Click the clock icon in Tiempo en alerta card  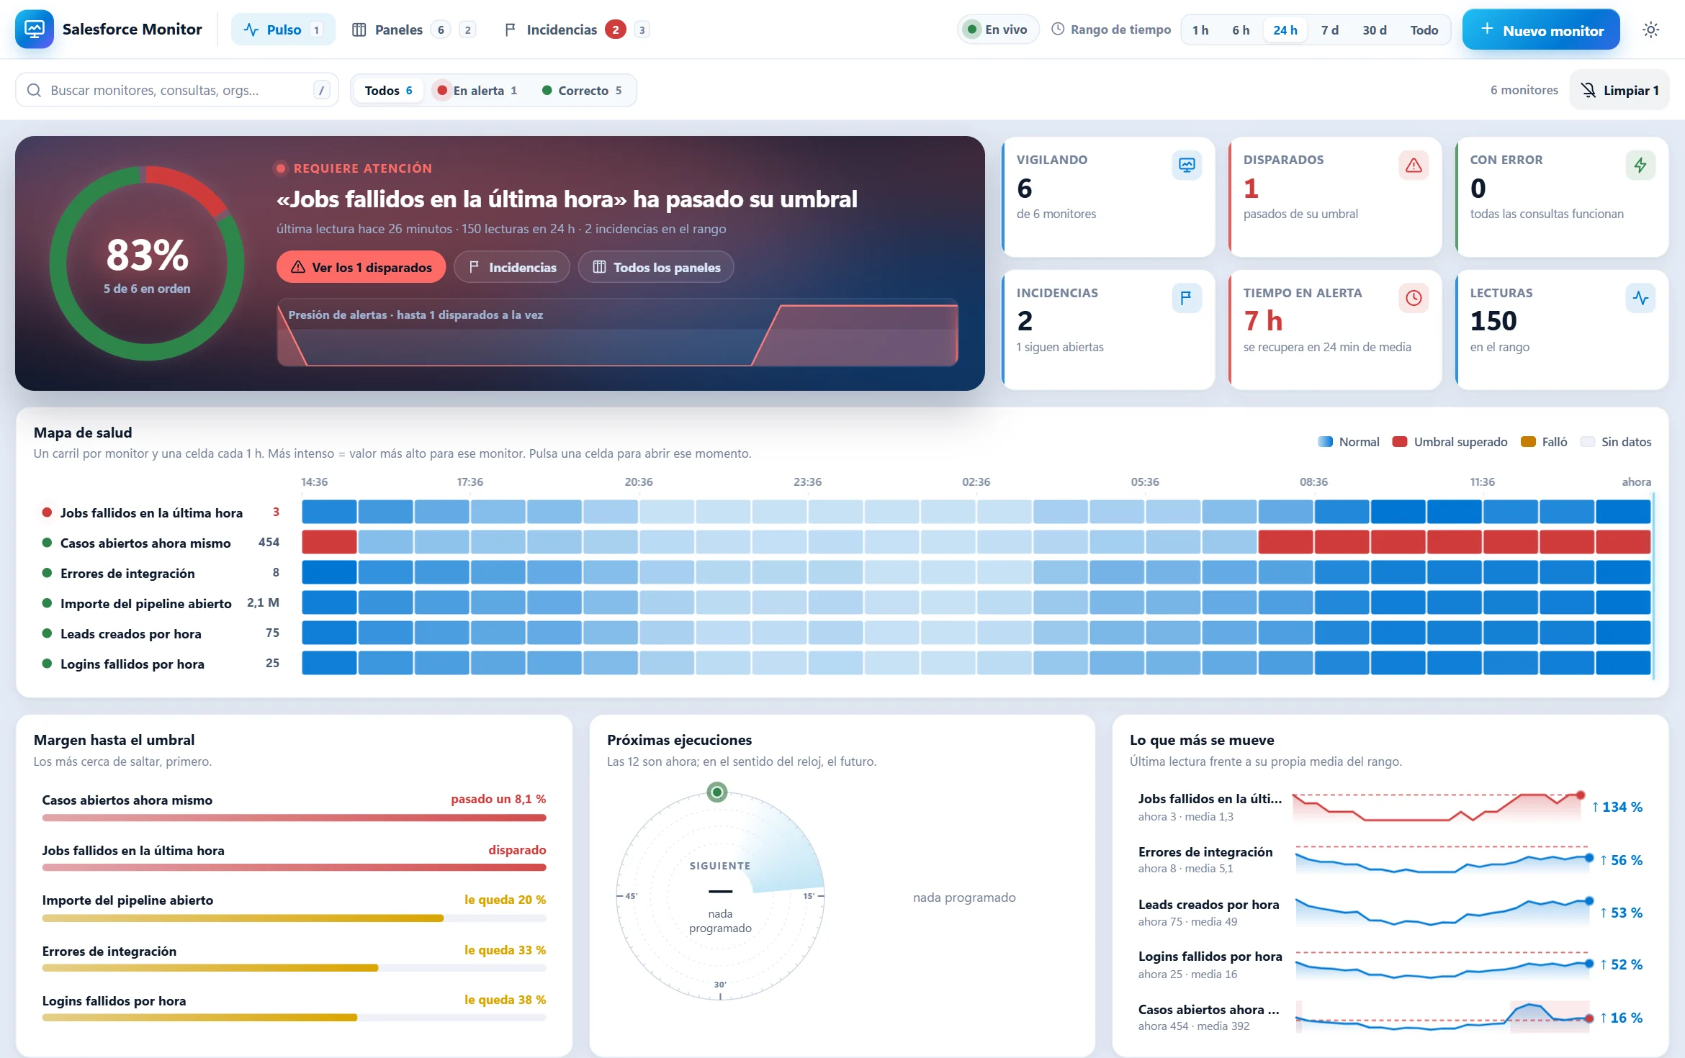1414,298
